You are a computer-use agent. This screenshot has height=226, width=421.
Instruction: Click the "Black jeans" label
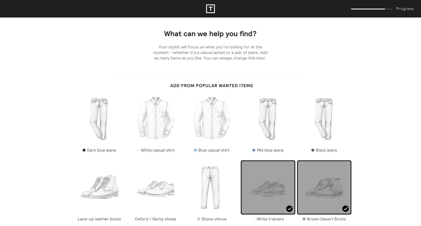(326, 150)
